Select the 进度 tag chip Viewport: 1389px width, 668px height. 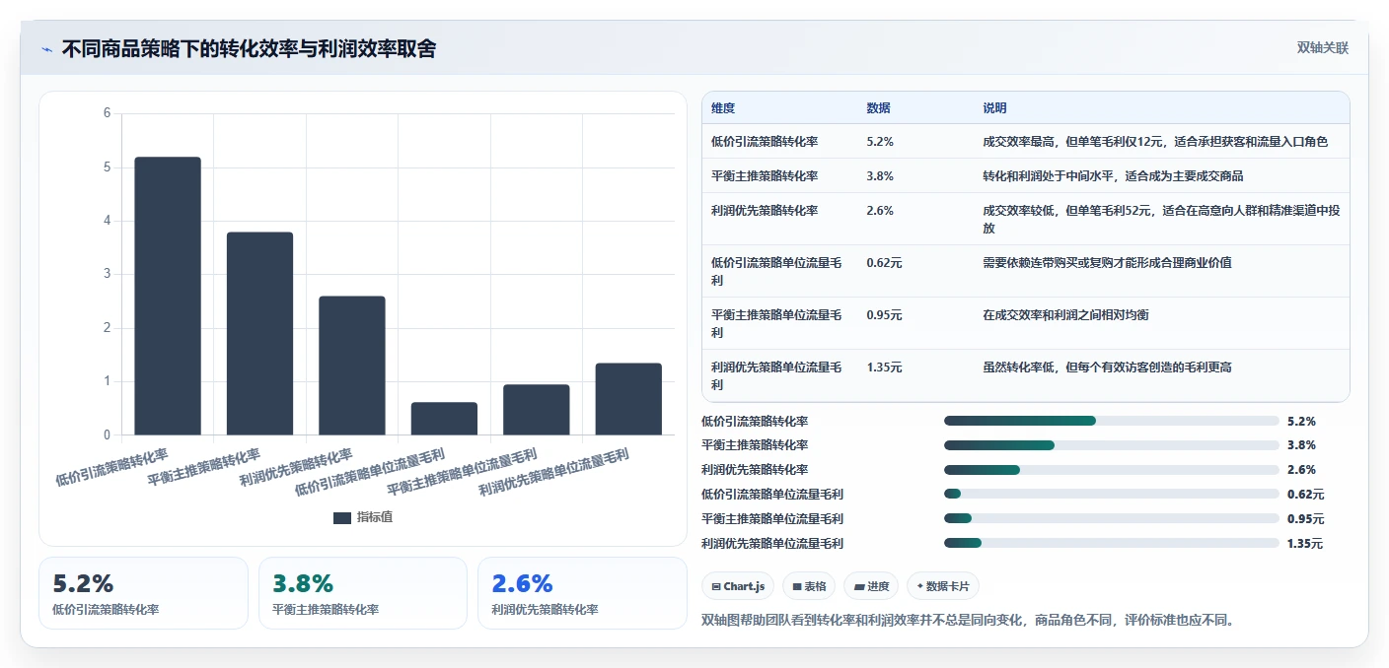pos(871,586)
